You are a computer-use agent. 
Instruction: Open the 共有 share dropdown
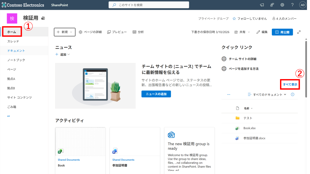[245, 32]
